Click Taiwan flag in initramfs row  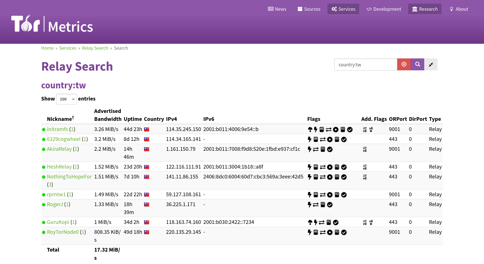(x=147, y=129)
